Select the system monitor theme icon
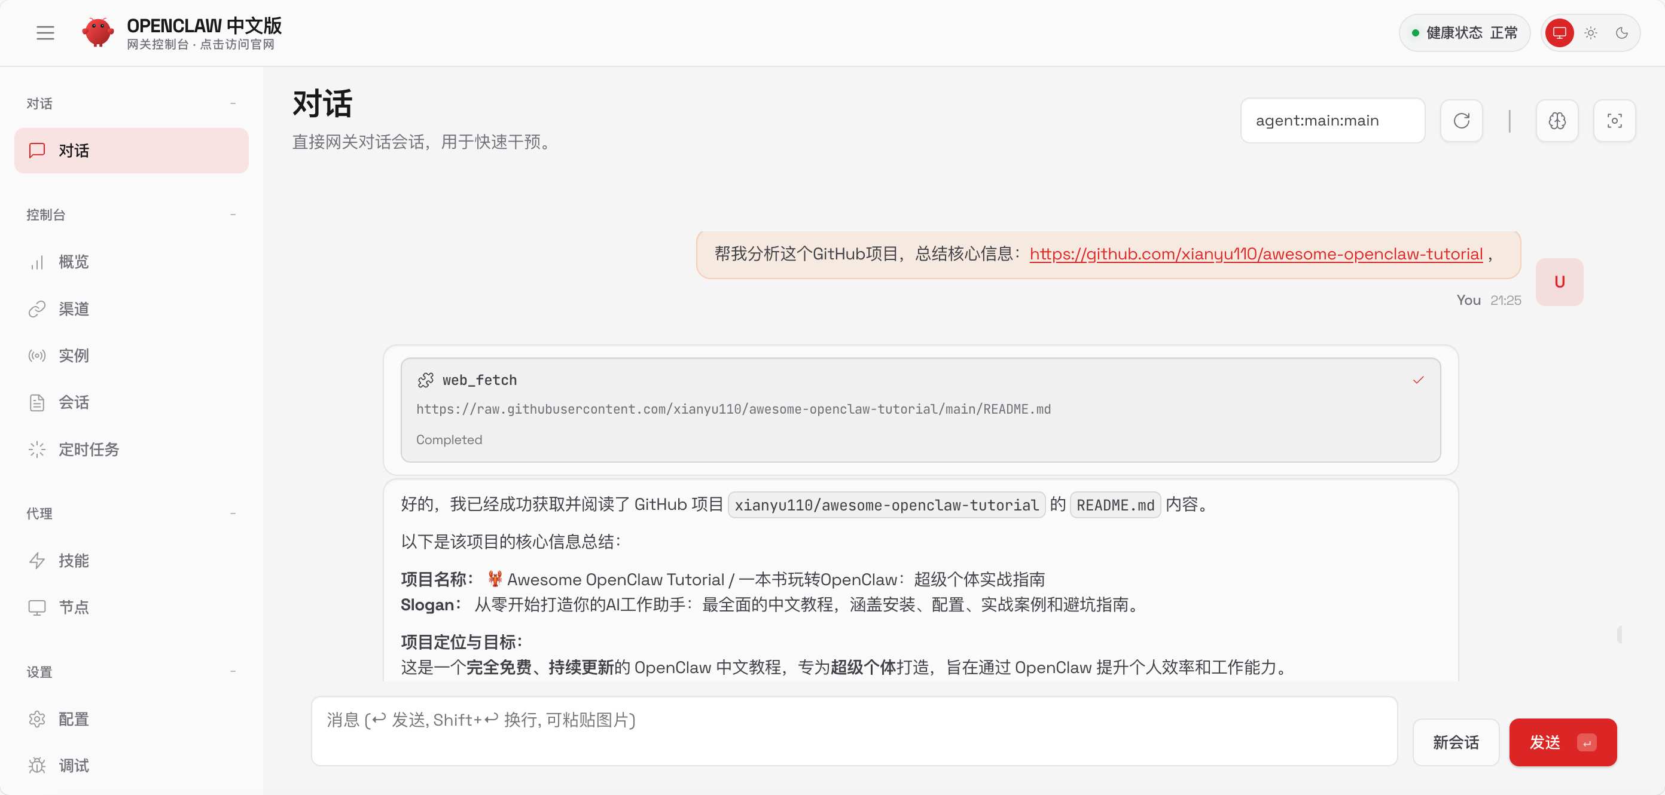This screenshot has height=795, width=1665. (1559, 33)
